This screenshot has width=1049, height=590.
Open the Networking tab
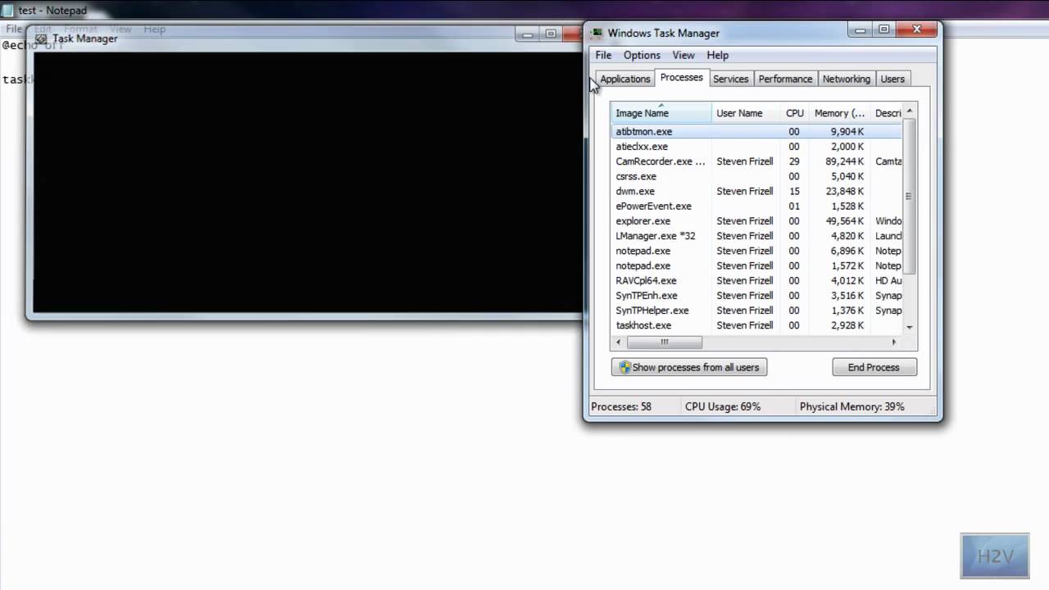(847, 79)
